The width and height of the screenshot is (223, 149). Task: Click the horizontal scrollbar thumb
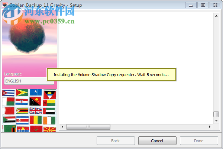click(88, 127)
